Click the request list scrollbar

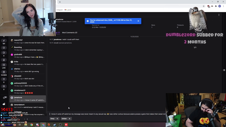click(46, 88)
